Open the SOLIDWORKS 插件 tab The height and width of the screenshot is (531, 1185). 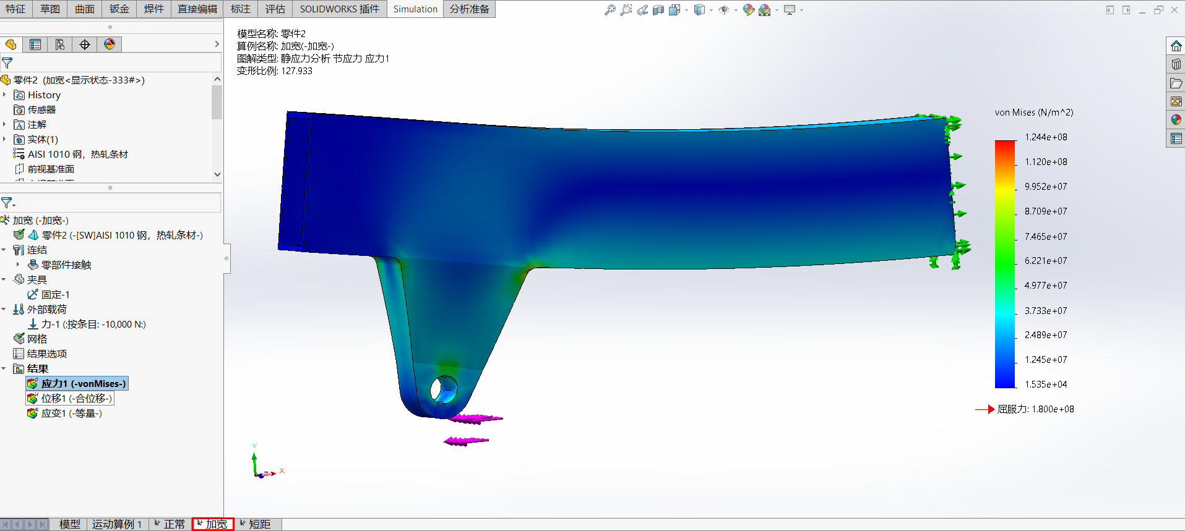(339, 9)
